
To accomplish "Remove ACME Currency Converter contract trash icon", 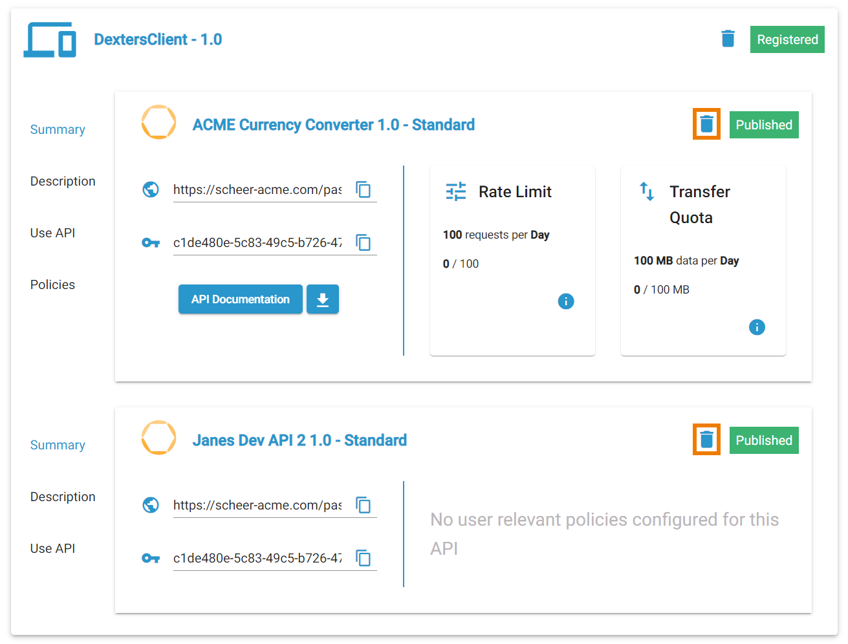I will click(x=706, y=124).
